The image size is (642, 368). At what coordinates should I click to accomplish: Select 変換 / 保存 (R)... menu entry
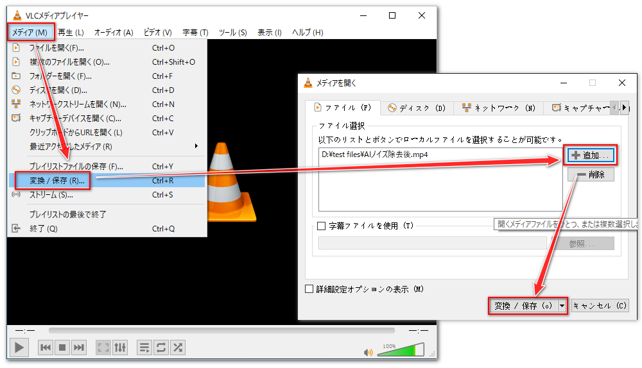pos(107,180)
